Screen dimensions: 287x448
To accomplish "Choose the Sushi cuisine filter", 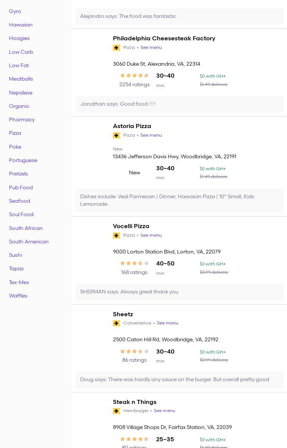I will 15,255.
